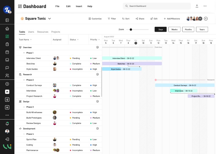The height and width of the screenshot is (154, 216).
Task: Open the profile avatar in sidebar
Action: 7,131
